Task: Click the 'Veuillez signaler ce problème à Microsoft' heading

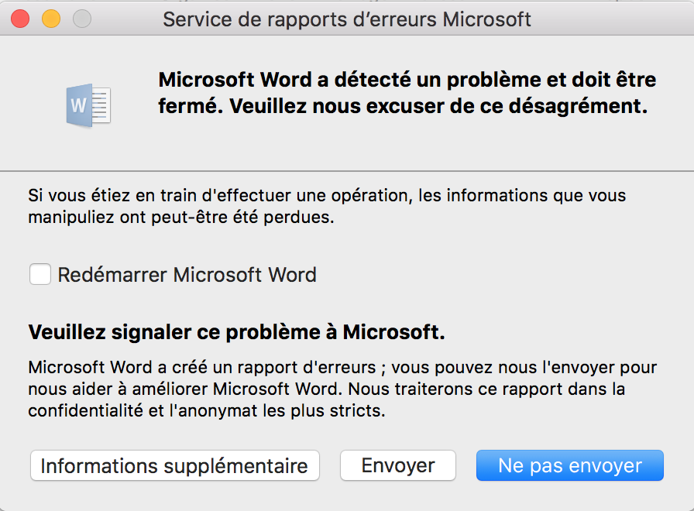Action: click(236, 332)
